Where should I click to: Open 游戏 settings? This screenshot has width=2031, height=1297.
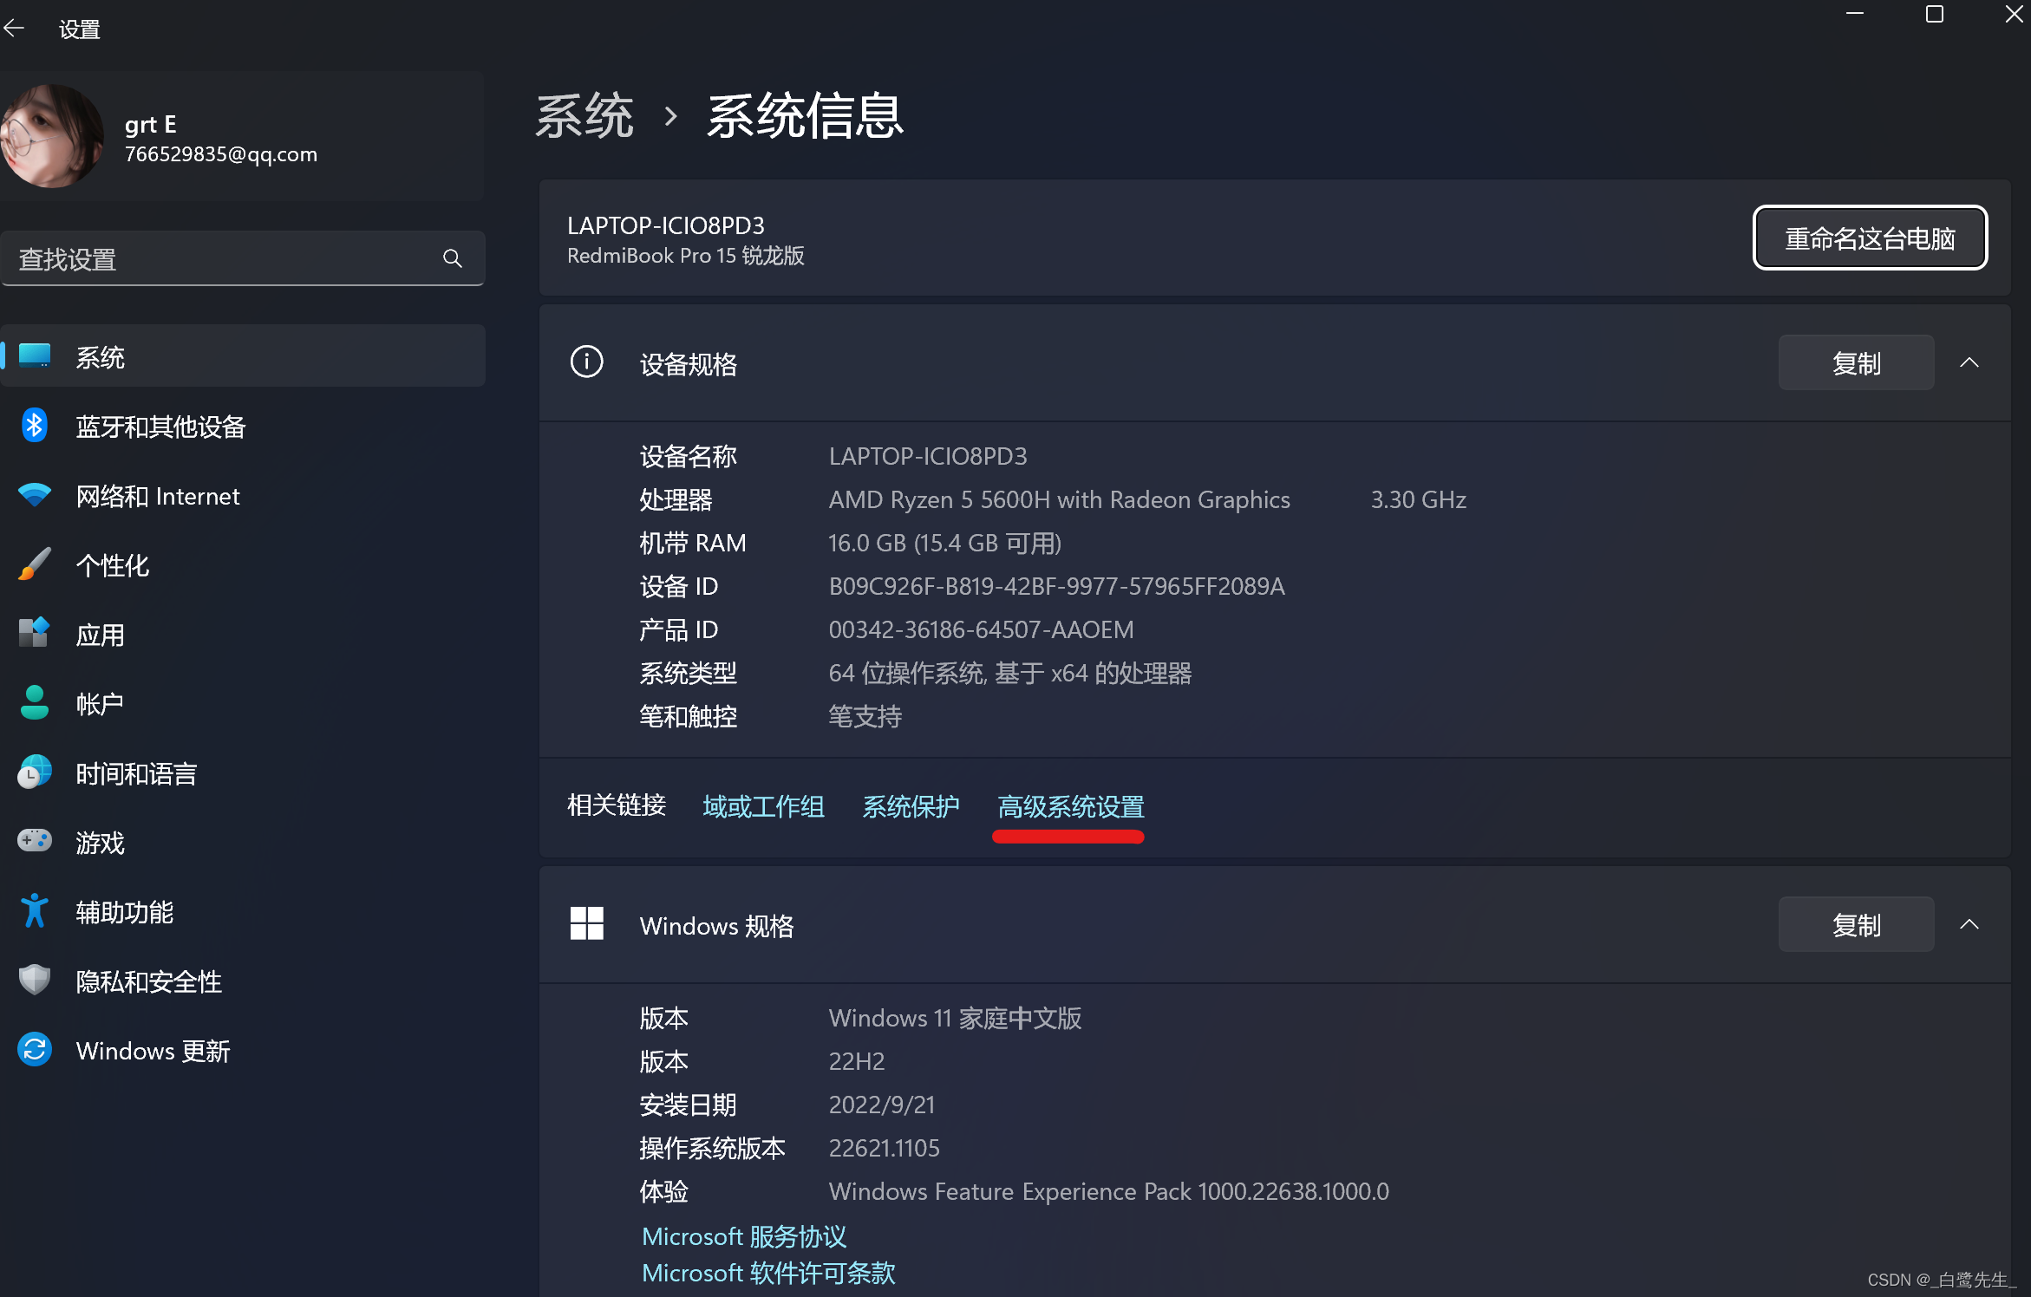[243, 842]
